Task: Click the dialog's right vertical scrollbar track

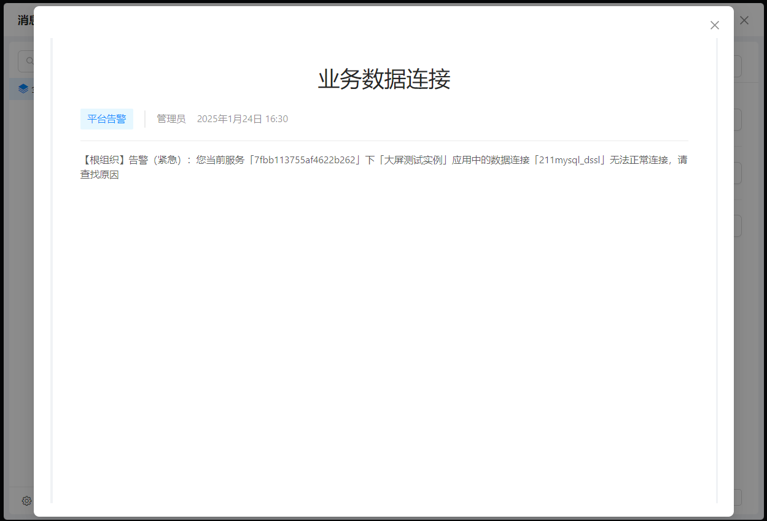Action: click(717, 270)
